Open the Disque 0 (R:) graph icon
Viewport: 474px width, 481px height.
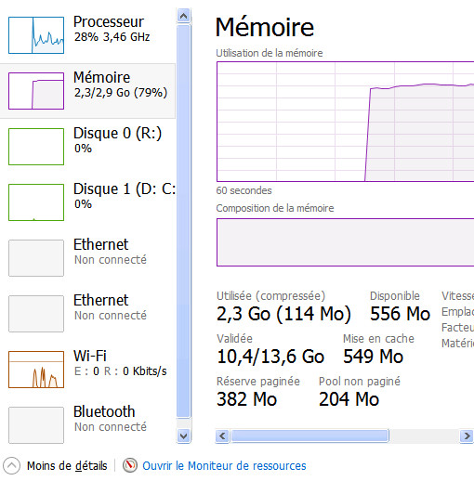click(36, 147)
